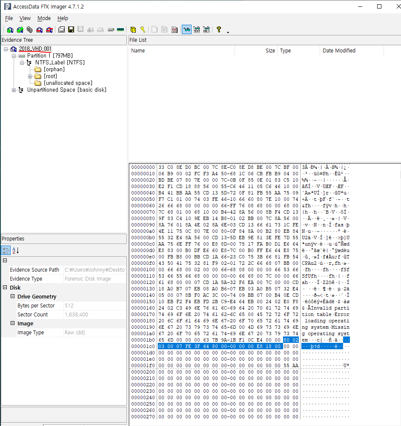401x426 pixels.
Task: Click the Forensic Disk Image value
Action: click(88, 279)
